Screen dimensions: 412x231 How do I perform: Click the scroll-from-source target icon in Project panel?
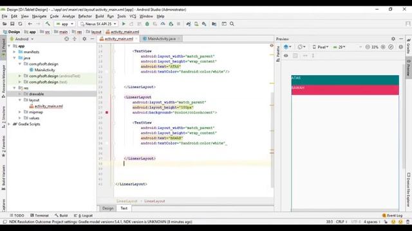pyautogui.click(x=66, y=38)
